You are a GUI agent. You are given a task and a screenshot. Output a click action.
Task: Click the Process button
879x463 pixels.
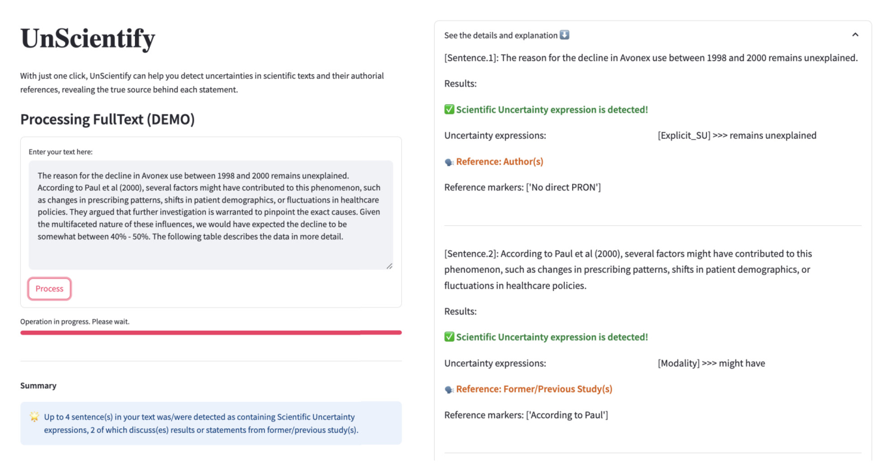pyautogui.click(x=50, y=288)
